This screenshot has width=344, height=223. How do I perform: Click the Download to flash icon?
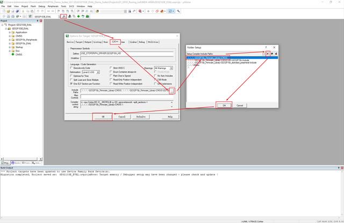click(30, 16)
